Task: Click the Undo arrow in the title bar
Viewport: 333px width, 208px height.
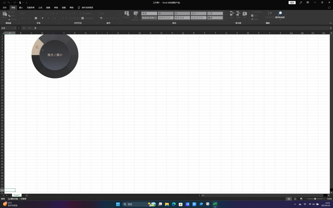Action: click(9, 3)
